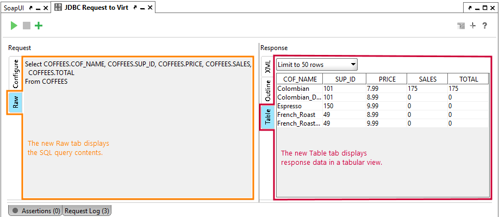Viewport: 499px width, 217px height.
Task: Sort by the SUP_ID column header
Action: coord(345,79)
